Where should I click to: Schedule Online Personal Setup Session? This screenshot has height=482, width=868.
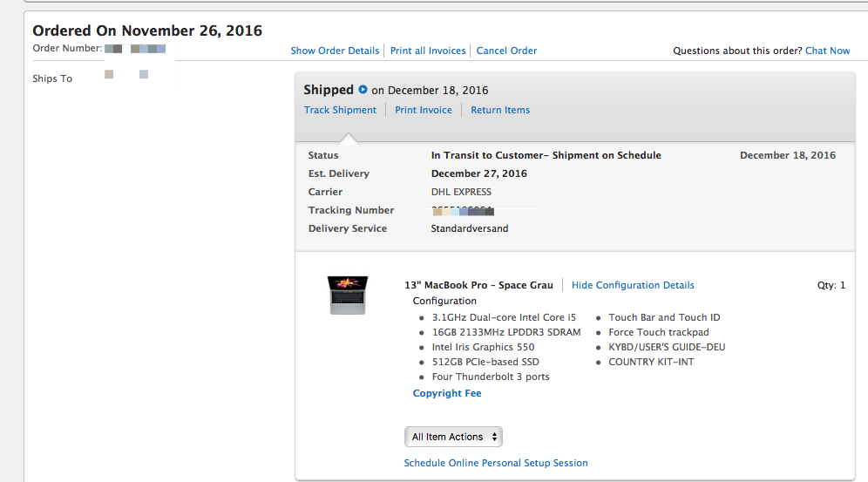496,463
